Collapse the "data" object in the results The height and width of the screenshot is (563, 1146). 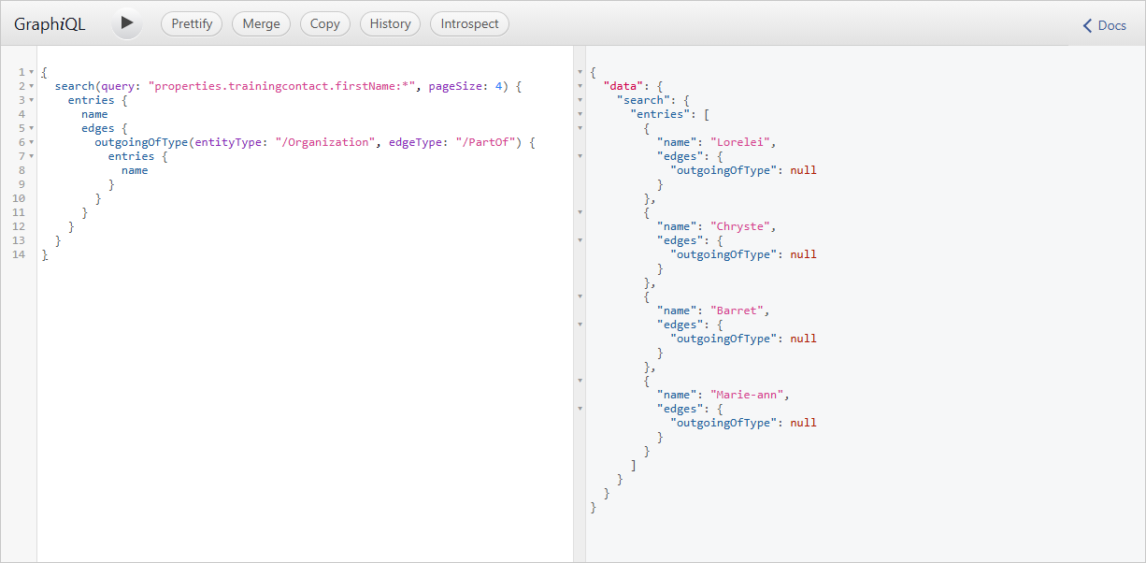coord(580,86)
